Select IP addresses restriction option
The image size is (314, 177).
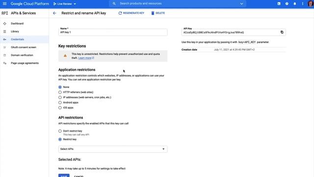[x=60, y=97]
